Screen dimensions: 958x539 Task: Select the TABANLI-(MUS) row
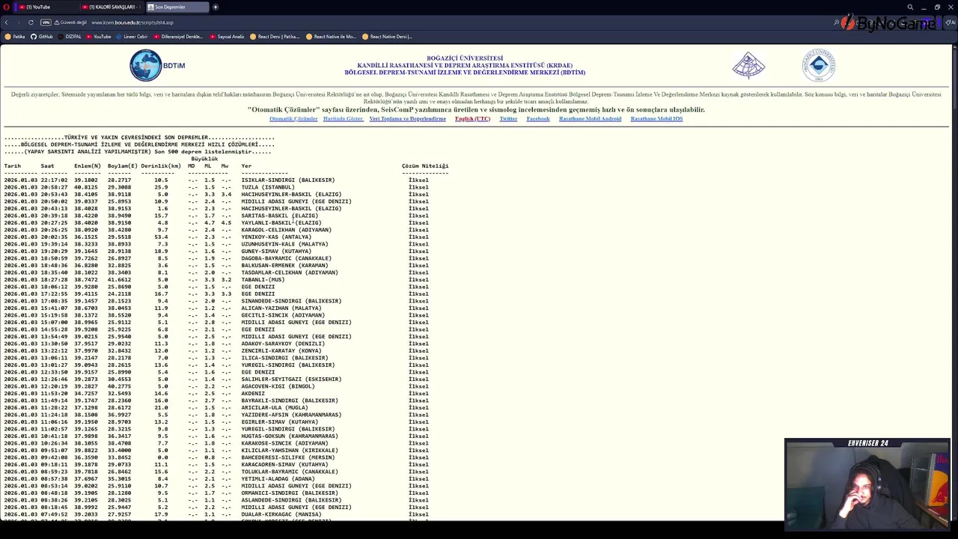(216, 280)
